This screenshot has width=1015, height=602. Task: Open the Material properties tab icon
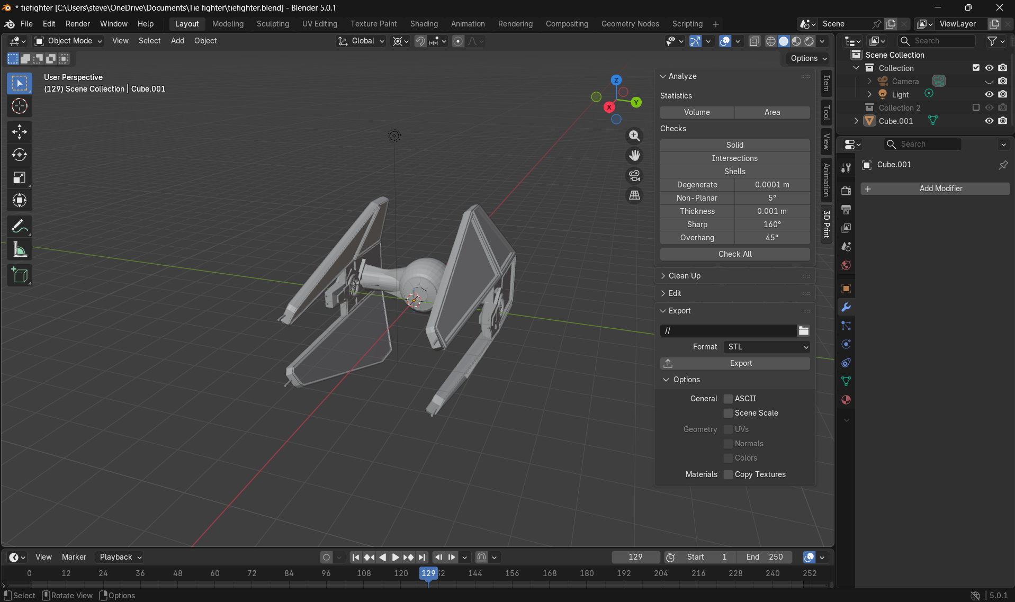pyautogui.click(x=846, y=400)
